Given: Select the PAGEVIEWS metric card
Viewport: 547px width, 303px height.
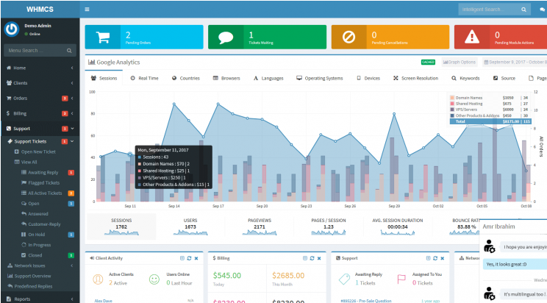Looking at the screenshot, I should pos(260,227).
